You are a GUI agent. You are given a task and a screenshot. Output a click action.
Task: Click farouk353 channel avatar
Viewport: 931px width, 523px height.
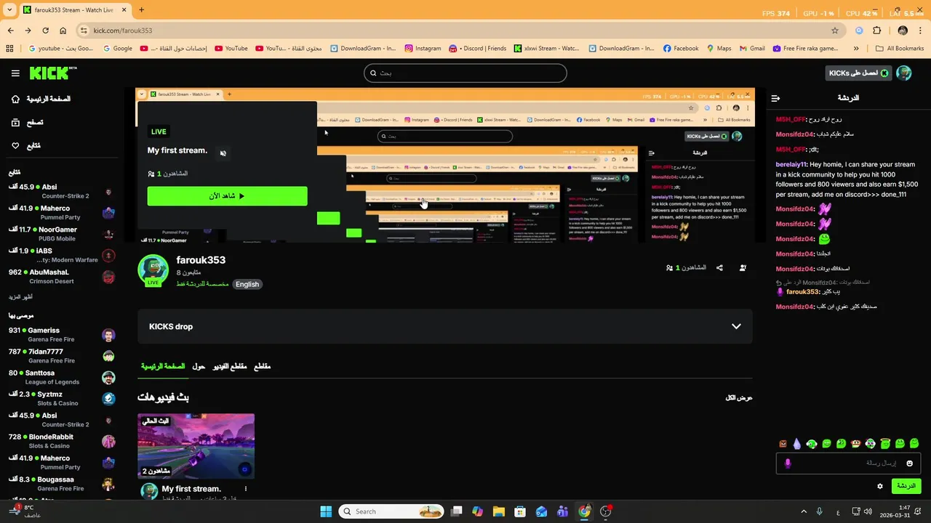153,269
